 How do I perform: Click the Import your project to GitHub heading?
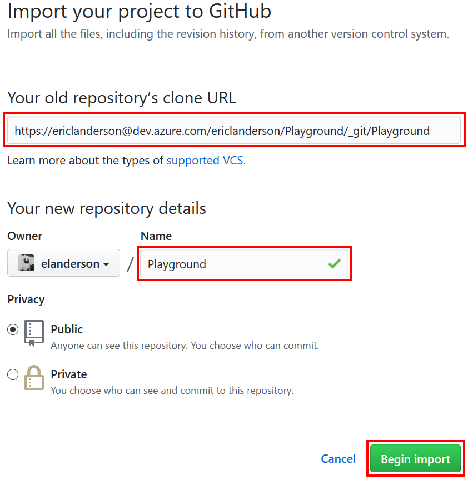click(138, 11)
